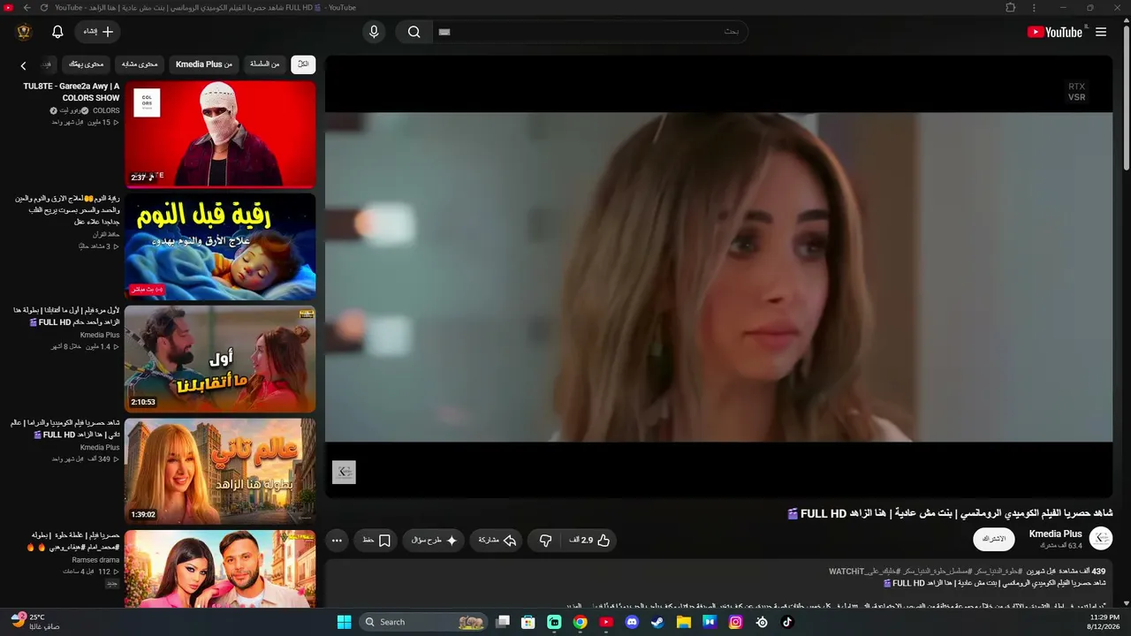This screenshot has width=1131, height=636.
Task: Open the account avatar menu
Action: (24, 32)
